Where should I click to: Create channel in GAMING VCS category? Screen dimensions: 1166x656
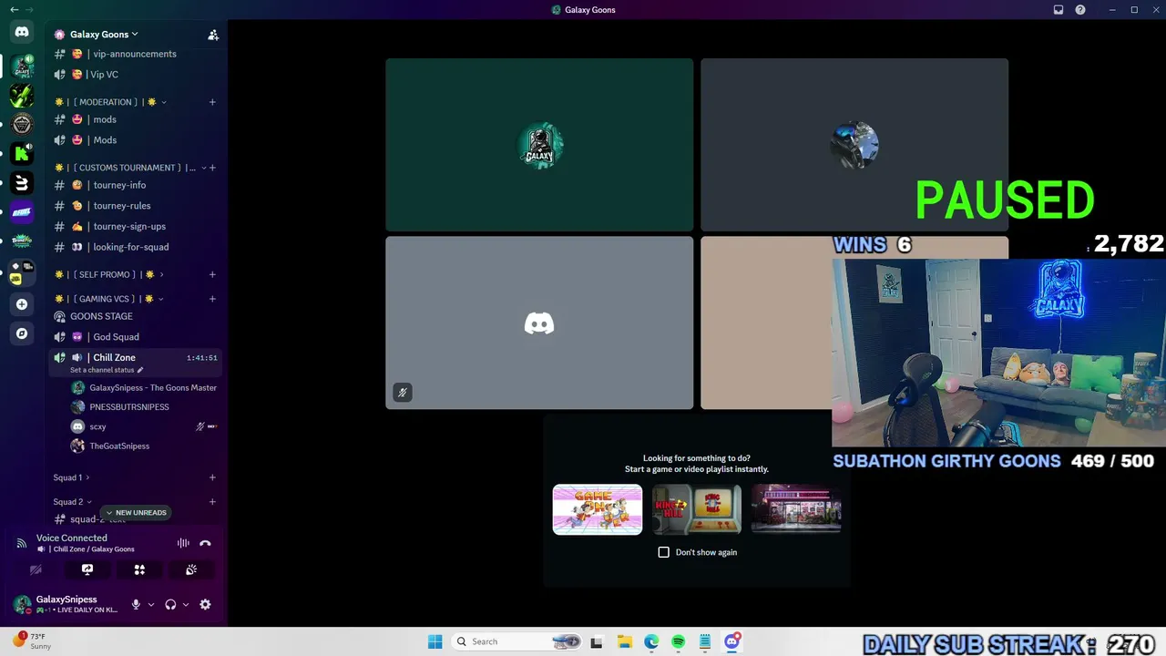[x=212, y=299]
